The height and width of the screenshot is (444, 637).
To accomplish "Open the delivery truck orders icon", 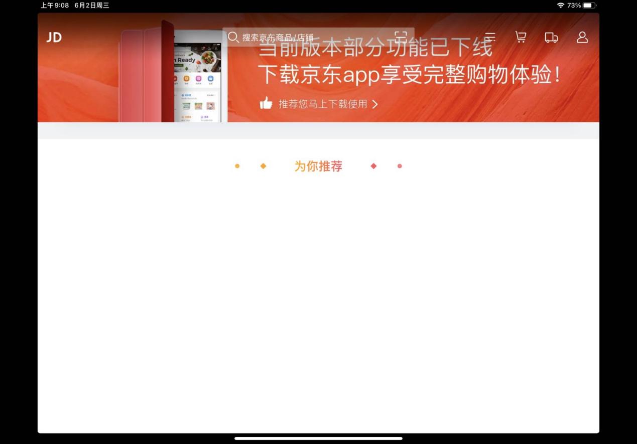I will (x=551, y=38).
